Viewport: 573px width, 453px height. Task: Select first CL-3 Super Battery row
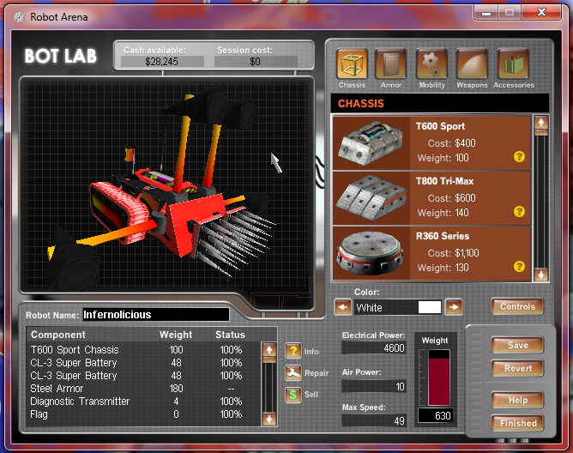(142, 363)
